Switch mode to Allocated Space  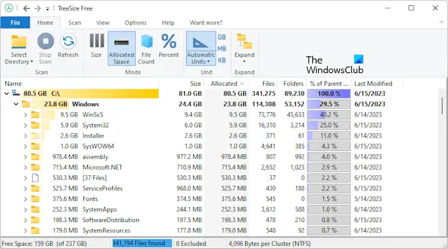(122, 49)
